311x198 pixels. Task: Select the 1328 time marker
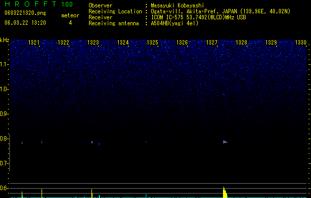point(241,43)
